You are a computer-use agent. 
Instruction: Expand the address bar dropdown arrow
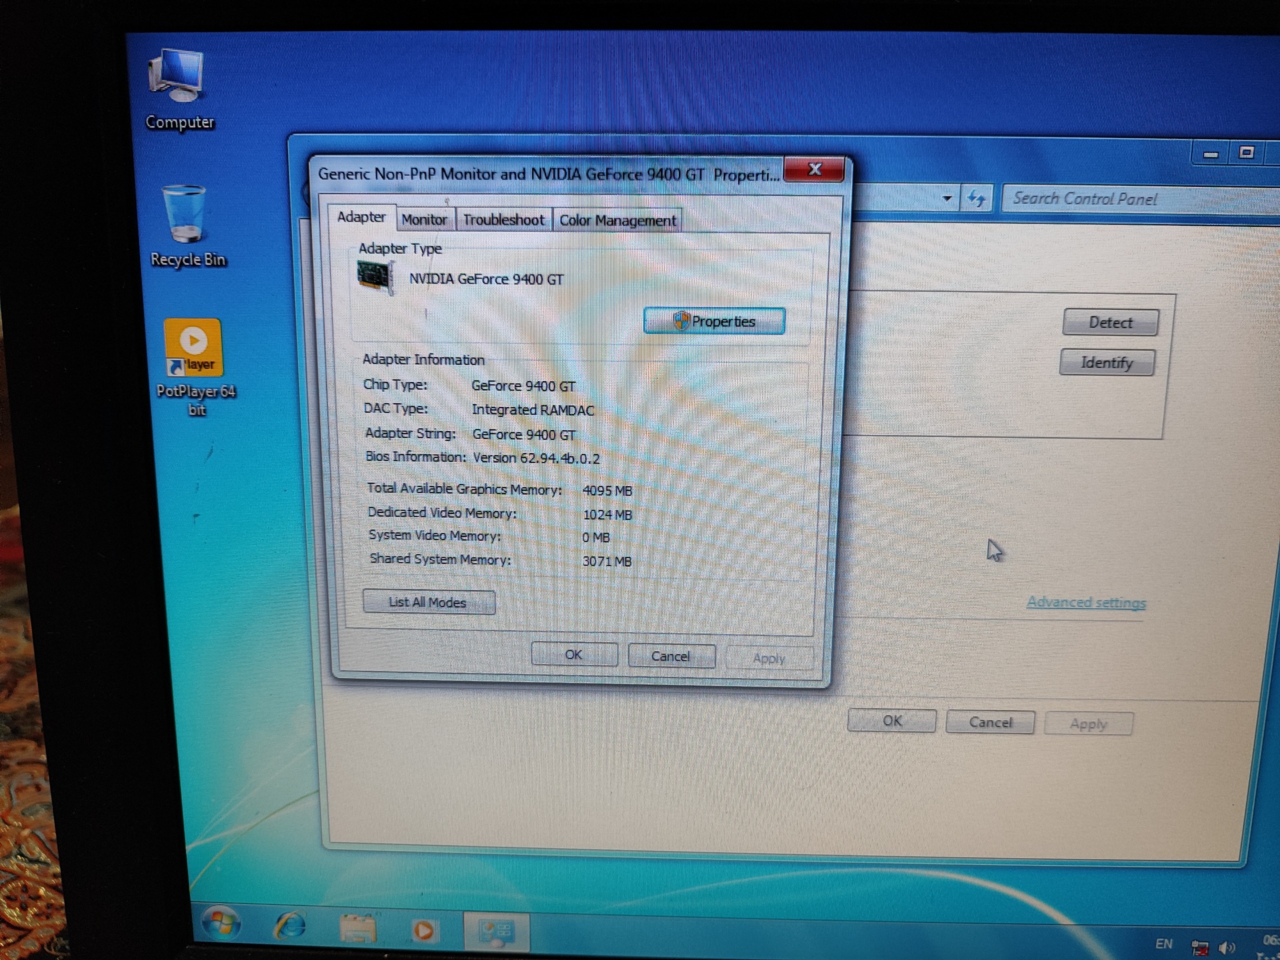point(947,198)
